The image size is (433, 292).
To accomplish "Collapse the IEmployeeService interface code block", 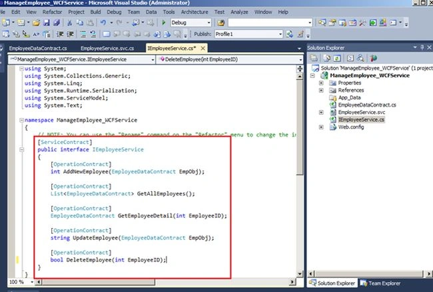I will [21, 150].
